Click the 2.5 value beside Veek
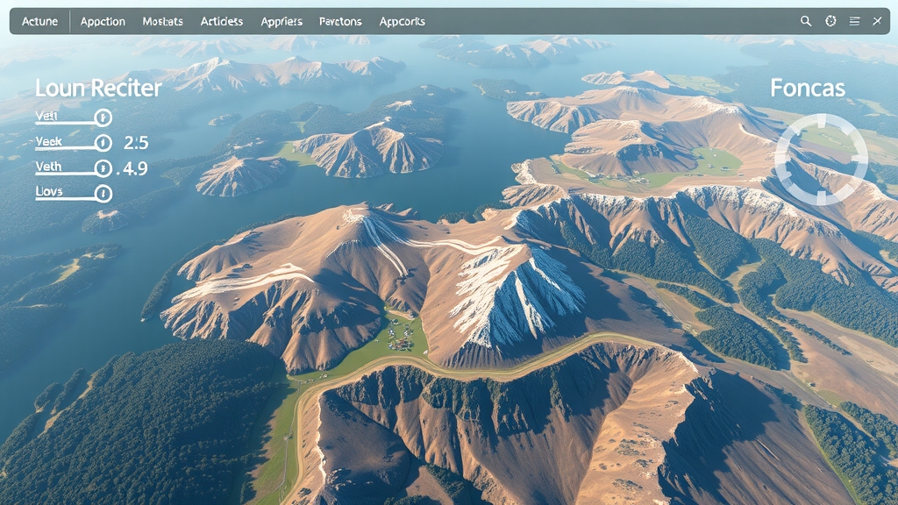Screen dimensions: 898x505 (136, 142)
